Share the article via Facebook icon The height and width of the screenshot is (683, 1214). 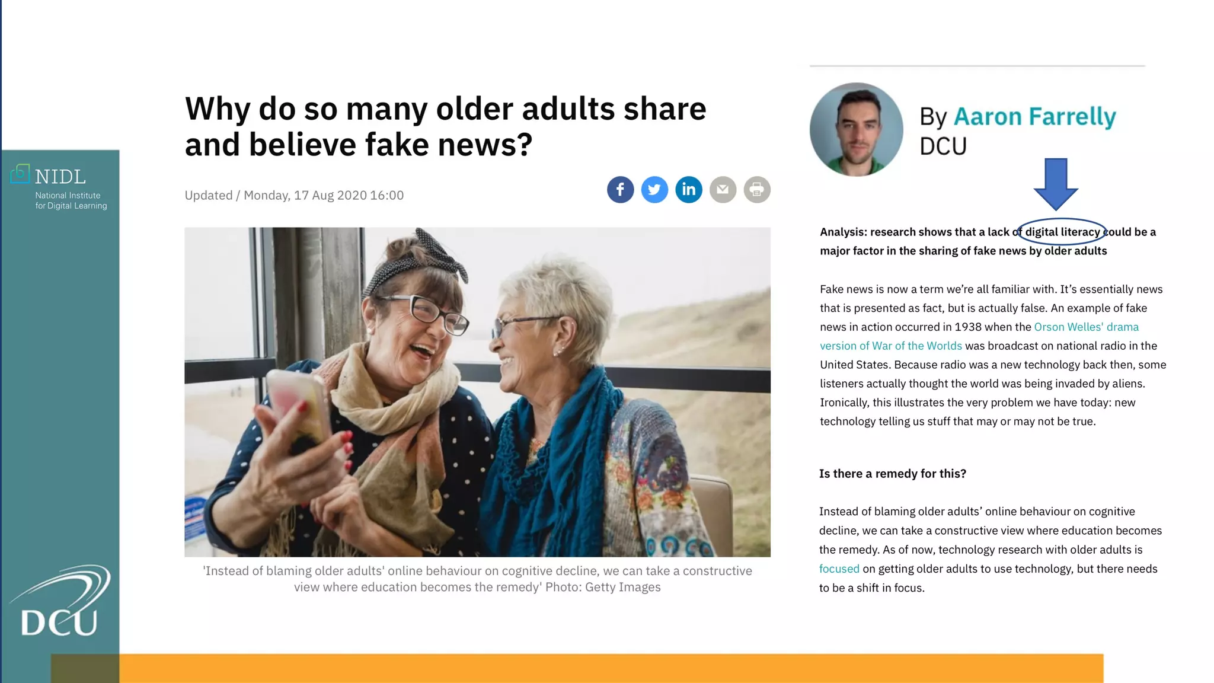tap(620, 190)
